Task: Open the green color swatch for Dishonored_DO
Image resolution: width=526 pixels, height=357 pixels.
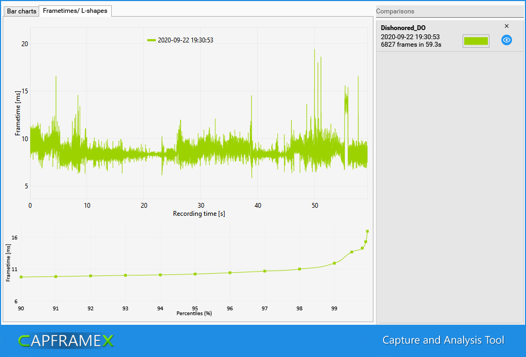Action: click(475, 41)
